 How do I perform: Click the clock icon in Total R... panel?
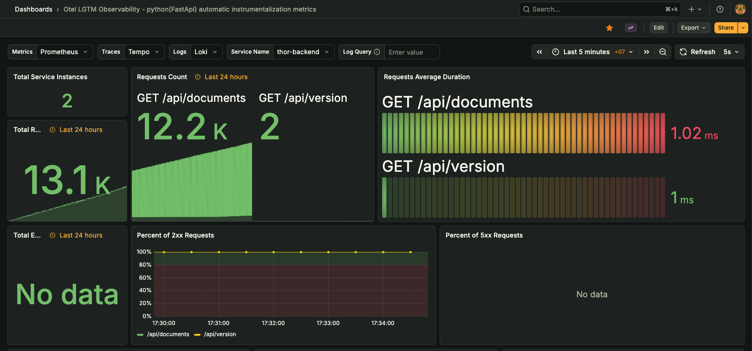click(x=52, y=130)
